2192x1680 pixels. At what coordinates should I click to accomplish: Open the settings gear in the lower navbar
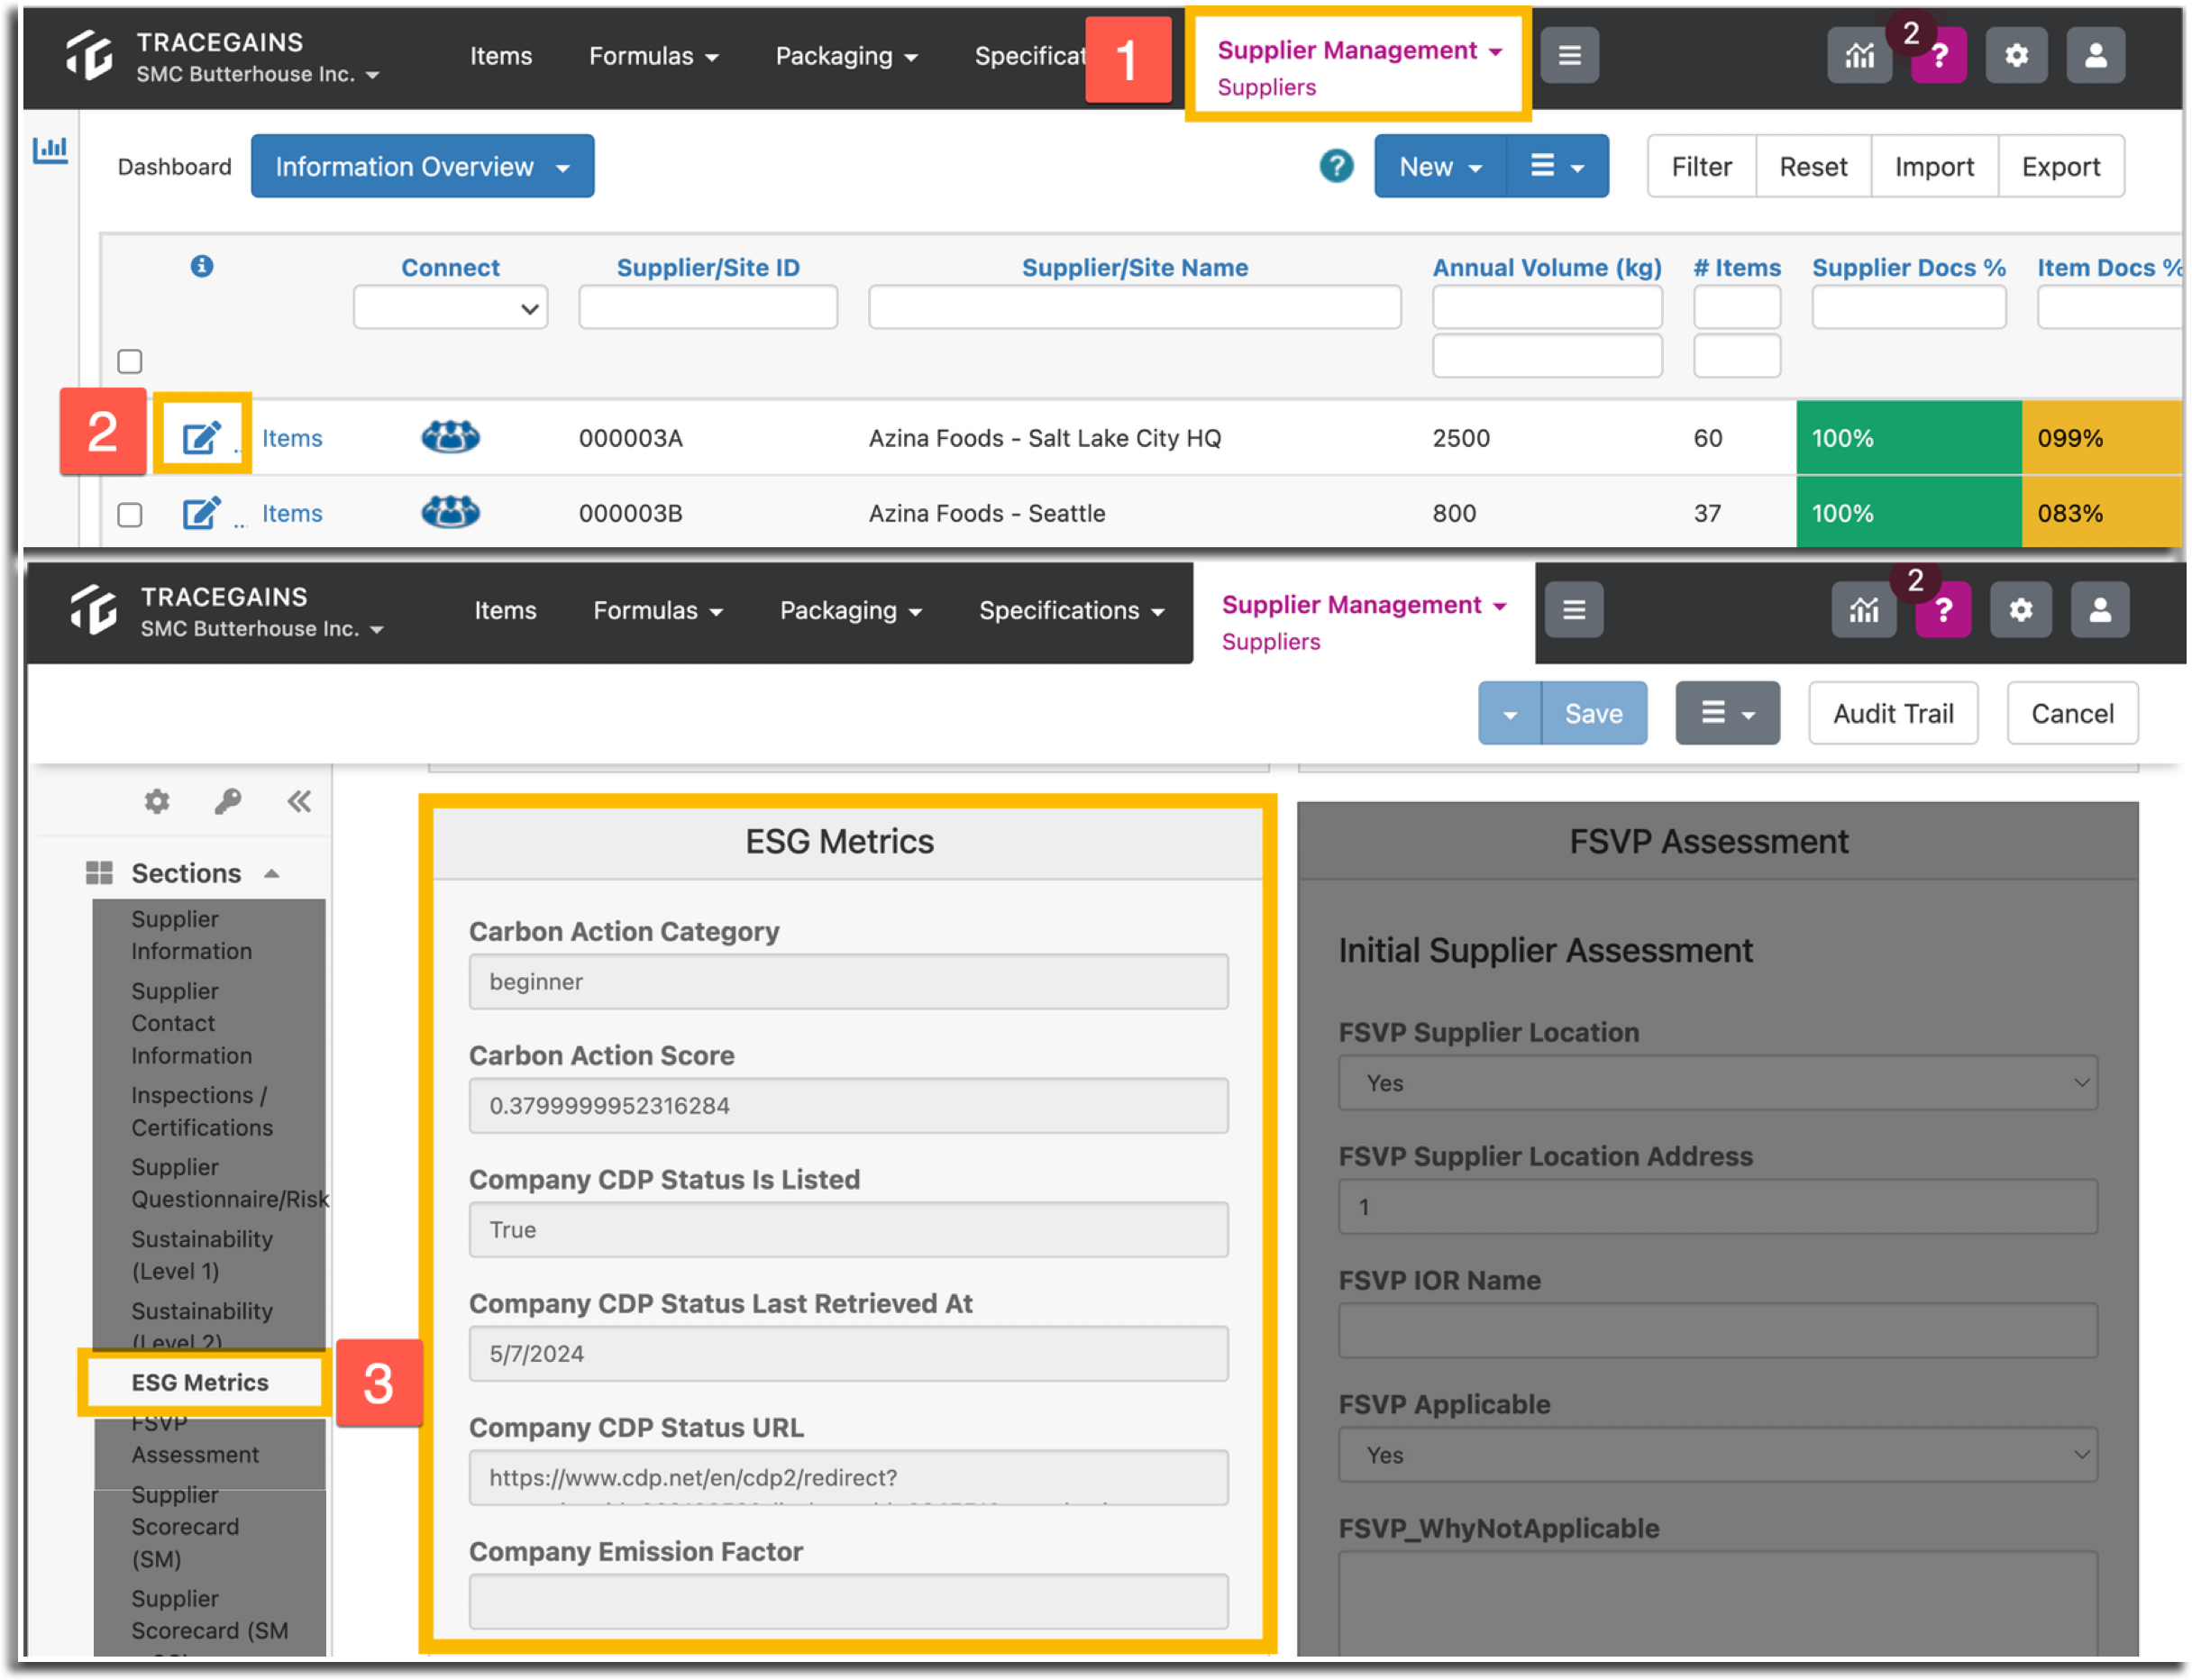tap(2020, 610)
